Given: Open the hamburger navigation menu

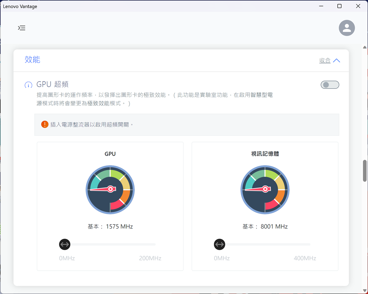Looking at the screenshot, I should click(x=22, y=28).
